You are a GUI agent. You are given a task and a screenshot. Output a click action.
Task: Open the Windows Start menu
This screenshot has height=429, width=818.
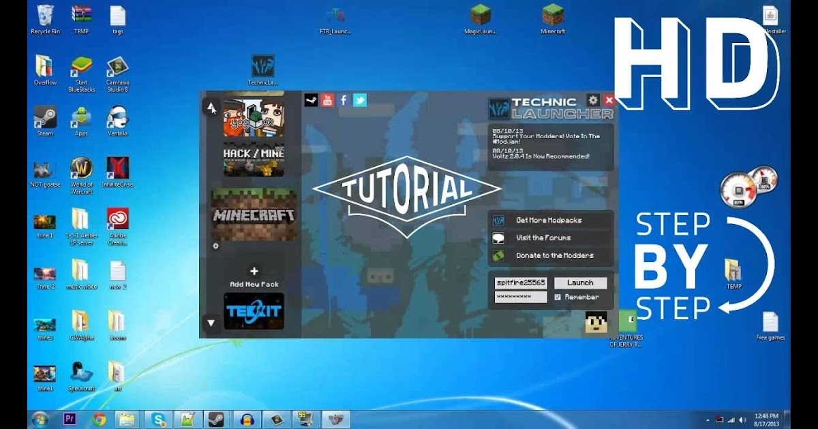click(x=40, y=419)
